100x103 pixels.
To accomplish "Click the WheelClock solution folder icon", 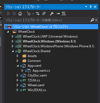I will (14, 32).
